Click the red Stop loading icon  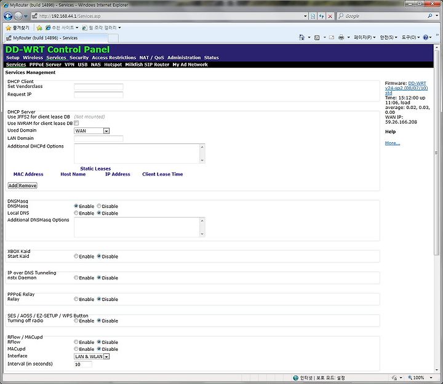point(330,16)
